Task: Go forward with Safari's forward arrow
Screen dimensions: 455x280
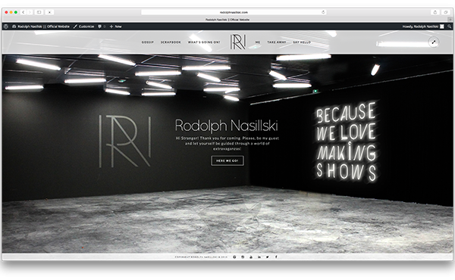Action: pos(30,12)
